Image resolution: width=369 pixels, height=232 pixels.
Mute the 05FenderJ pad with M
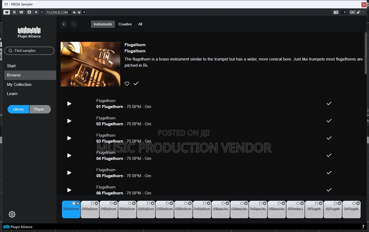pyautogui.click(x=302, y=203)
